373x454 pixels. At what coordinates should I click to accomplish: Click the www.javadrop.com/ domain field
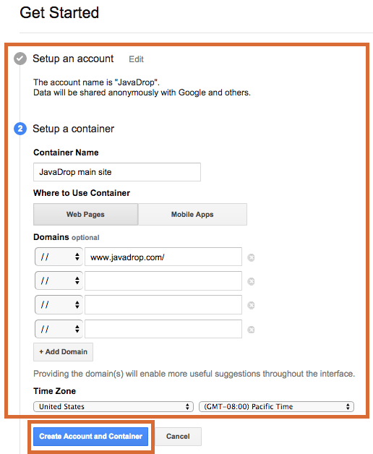pos(163,257)
